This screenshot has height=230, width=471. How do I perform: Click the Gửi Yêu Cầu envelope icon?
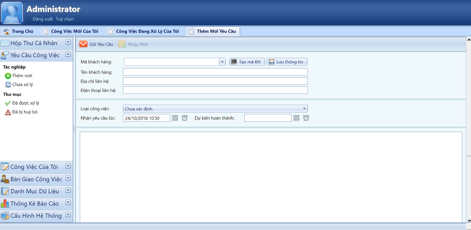[x=83, y=44]
